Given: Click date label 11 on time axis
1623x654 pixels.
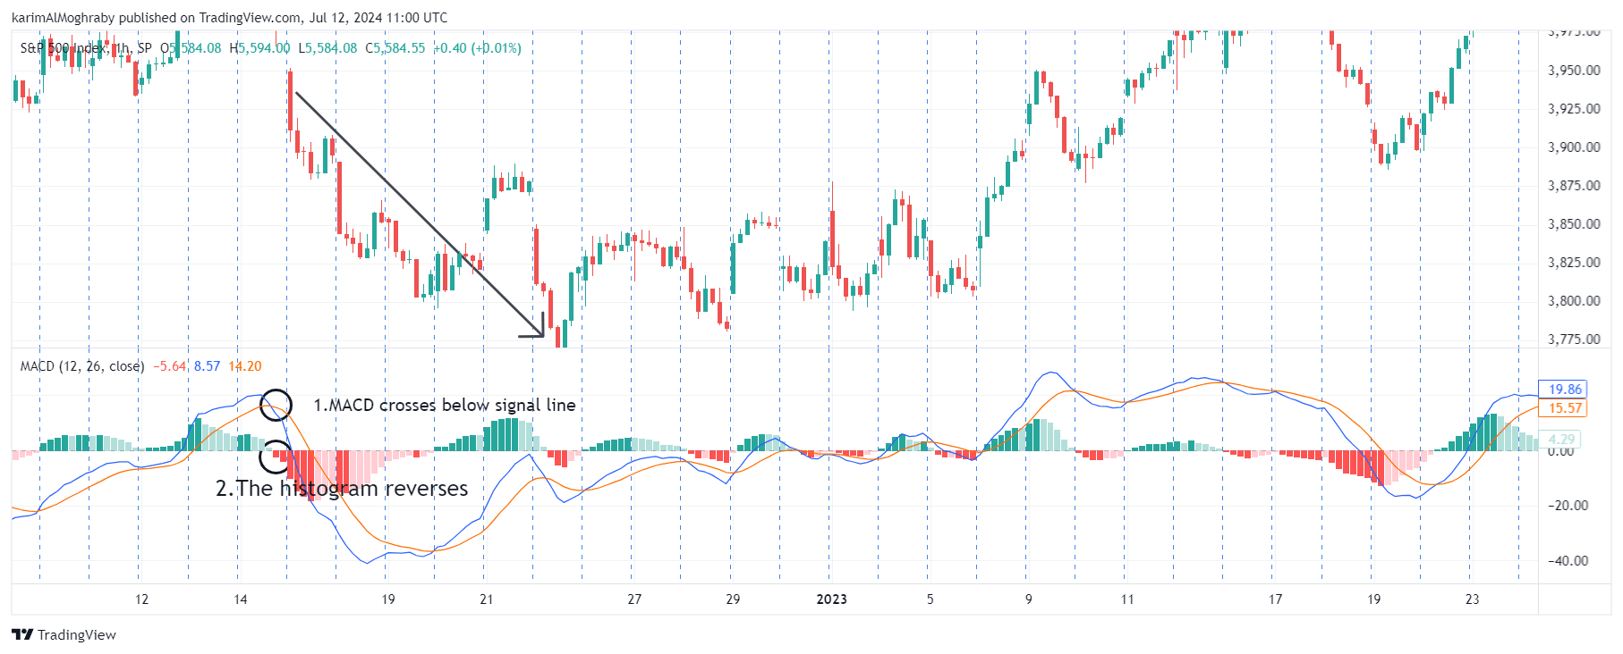Looking at the screenshot, I should pyautogui.click(x=1127, y=599).
